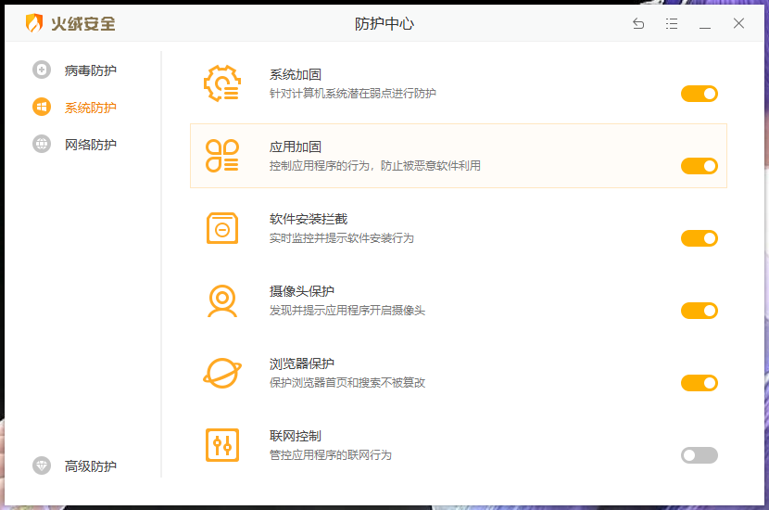Click the 系统防护 windows icon in sidebar

point(42,107)
